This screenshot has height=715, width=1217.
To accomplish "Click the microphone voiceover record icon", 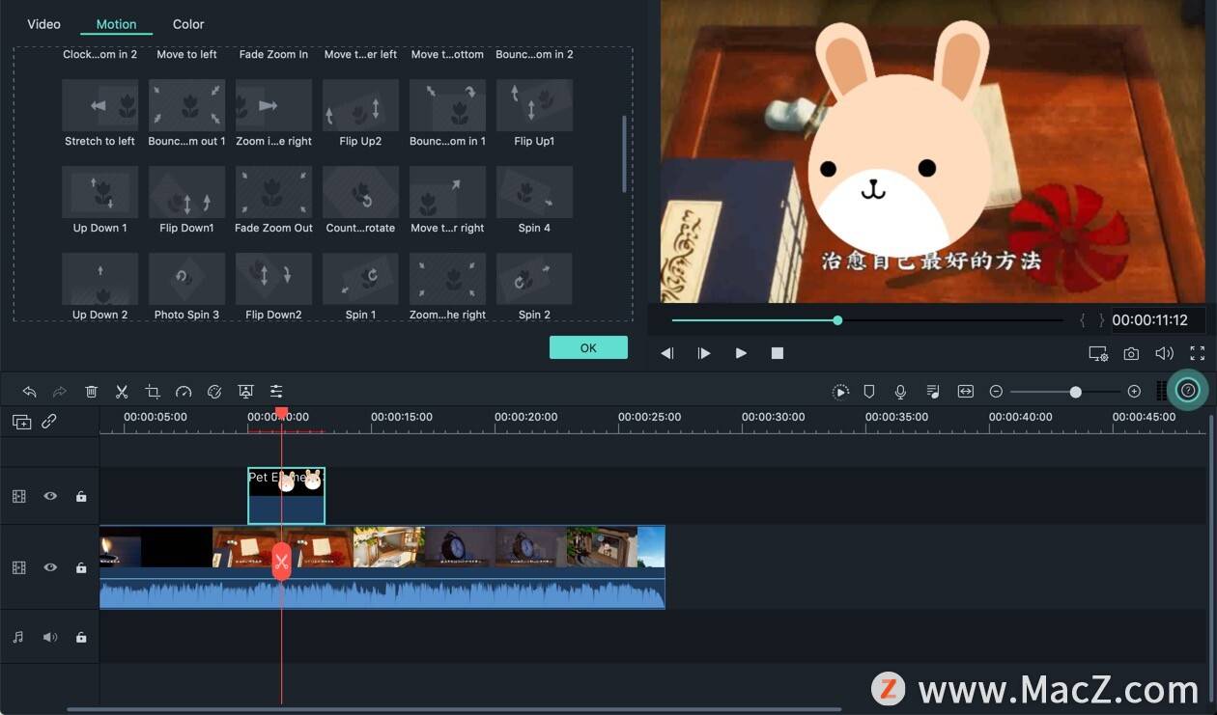I will [x=900, y=391].
